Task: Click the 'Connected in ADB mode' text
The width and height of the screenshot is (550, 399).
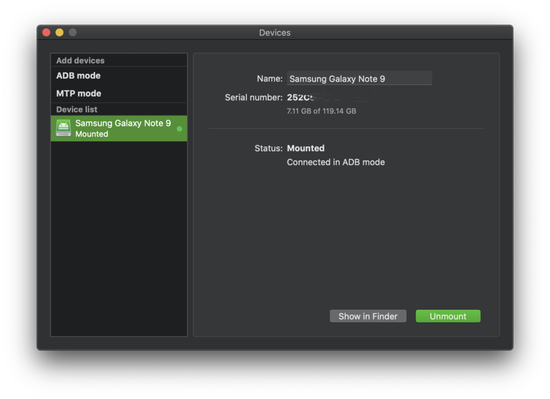Action: pos(336,162)
